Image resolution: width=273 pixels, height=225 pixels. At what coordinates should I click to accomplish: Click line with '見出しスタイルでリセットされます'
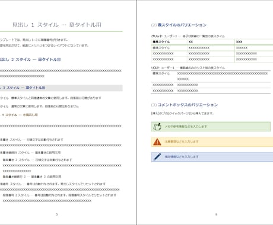pos(53,184)
